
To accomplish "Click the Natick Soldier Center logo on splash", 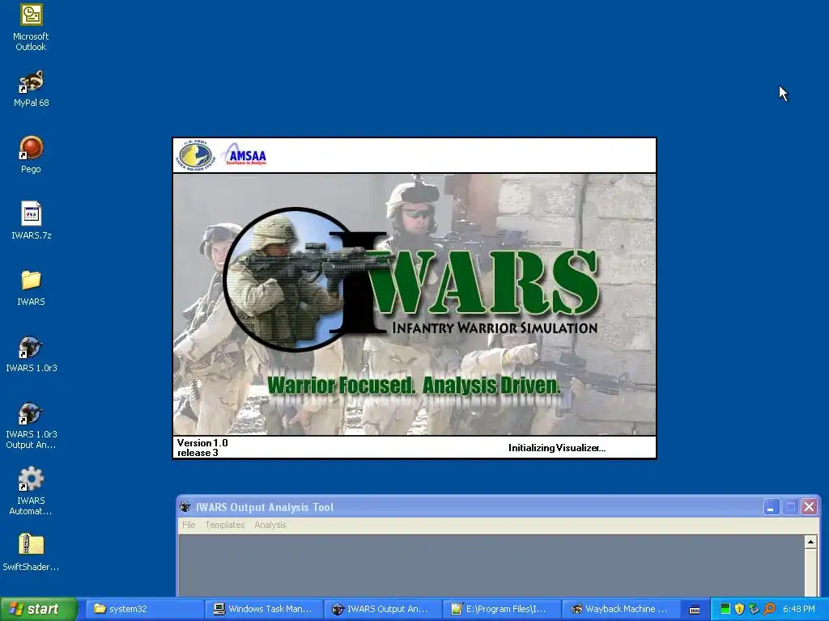I will pyautogui.click(x=196, y=155).
